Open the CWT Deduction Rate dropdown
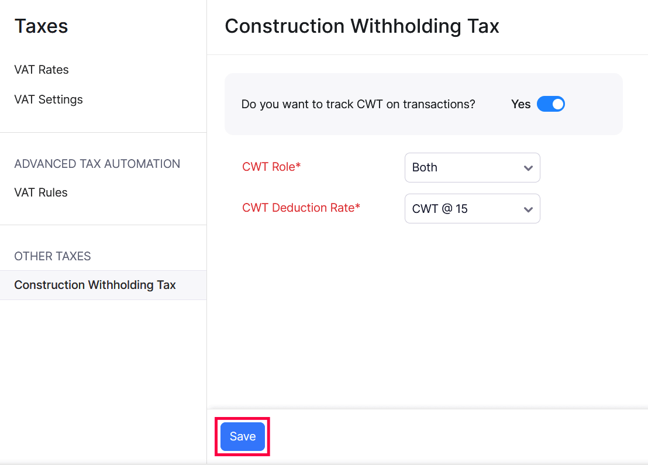Viewport: 648px width, 465px height. click(472, 208)
